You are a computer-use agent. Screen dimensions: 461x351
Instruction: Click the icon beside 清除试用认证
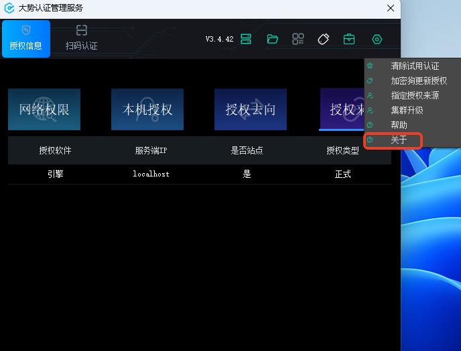tap(370, 66)
